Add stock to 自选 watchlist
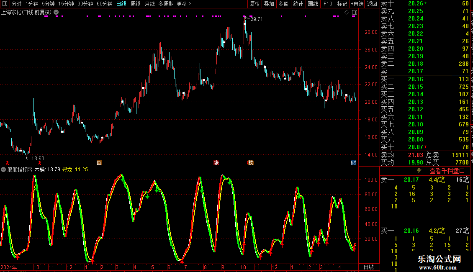 pos(357,4)
